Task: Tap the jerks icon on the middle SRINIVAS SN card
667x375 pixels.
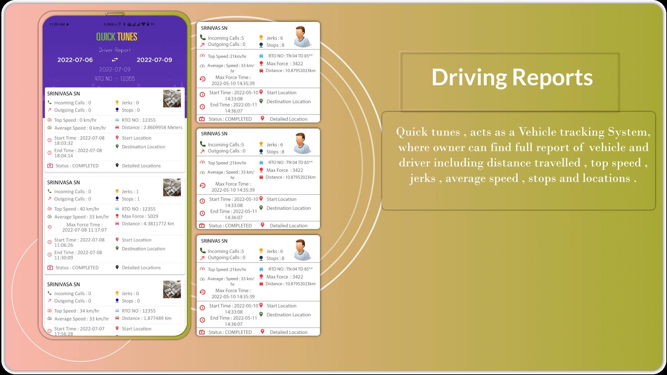Action: [261, 144]
